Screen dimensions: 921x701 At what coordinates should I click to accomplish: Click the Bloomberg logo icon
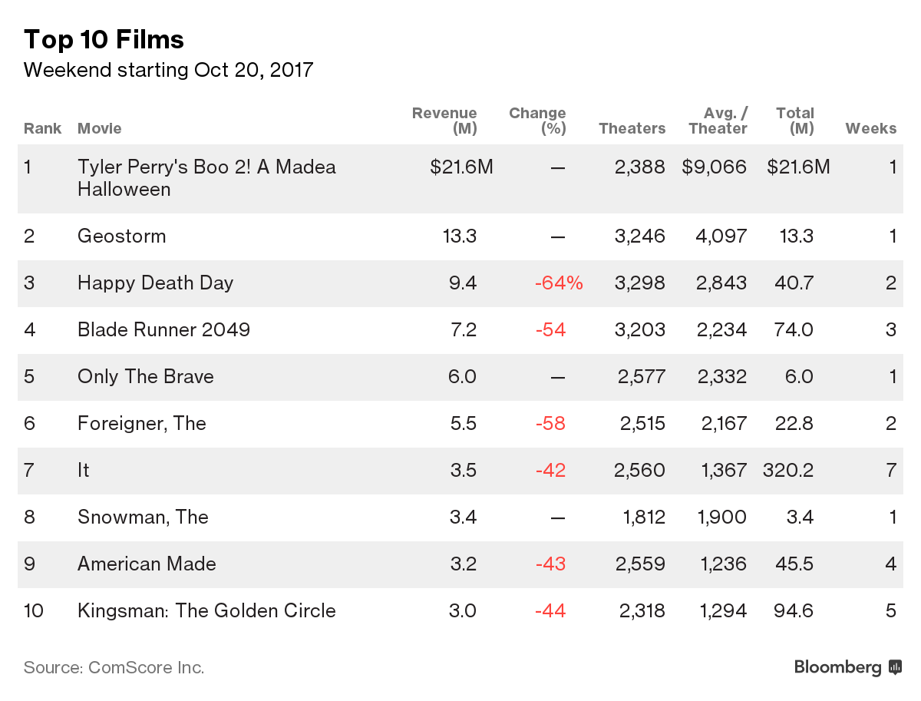[895, 667]
